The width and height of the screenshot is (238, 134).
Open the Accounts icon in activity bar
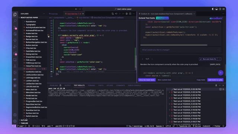click(x=15, y=115)
